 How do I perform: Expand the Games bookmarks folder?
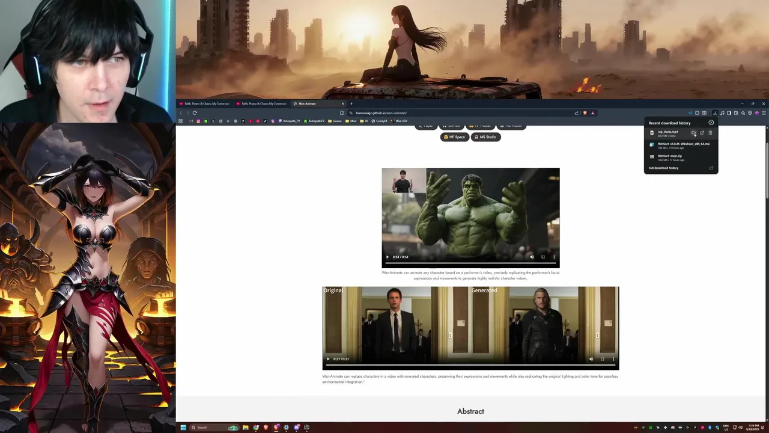[335, 121]
